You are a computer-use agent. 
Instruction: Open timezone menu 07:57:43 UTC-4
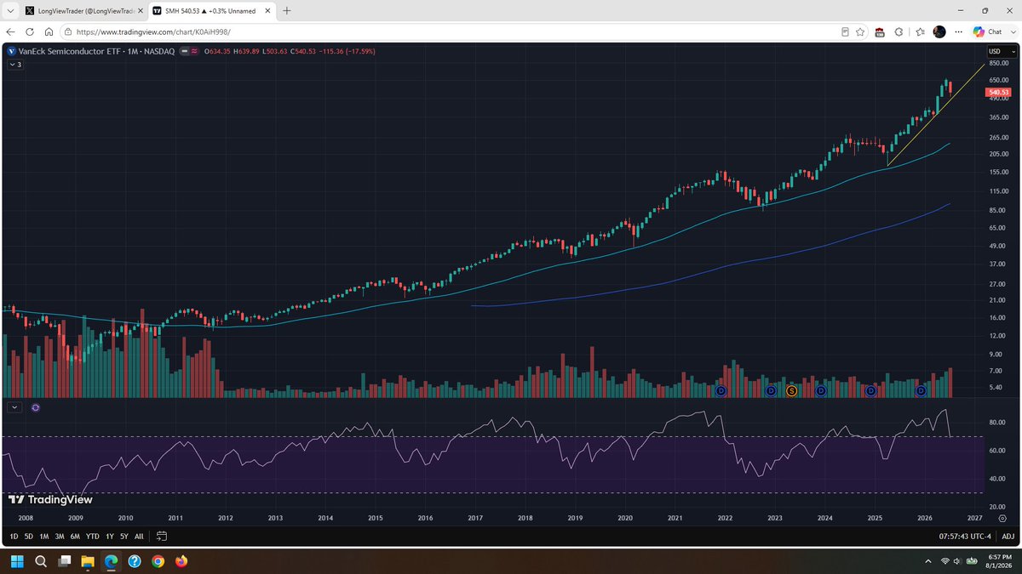(967, 537)
